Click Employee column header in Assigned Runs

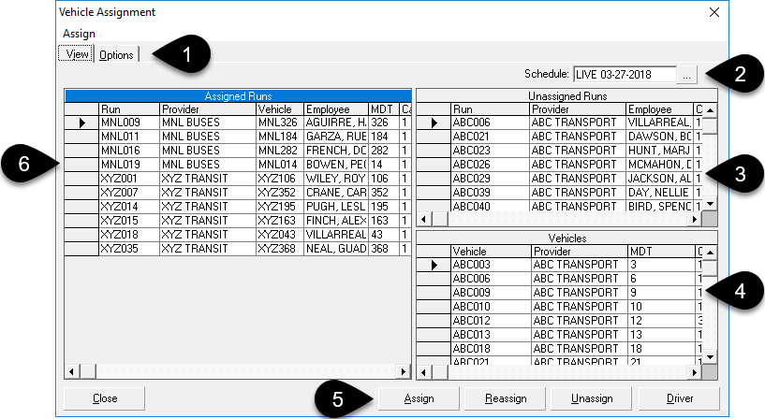pos(336,109)
